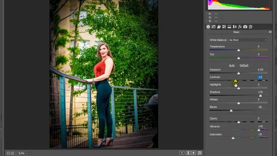This screenshot has width=277, height=156.
Task: Click the Highlights value field
Action: [258, 85]
